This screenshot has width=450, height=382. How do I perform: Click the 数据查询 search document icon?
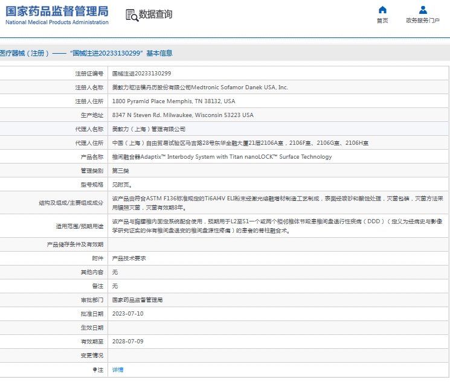[132, 15]
